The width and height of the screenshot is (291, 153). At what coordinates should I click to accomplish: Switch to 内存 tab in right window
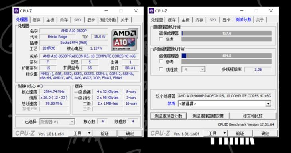coord(199,20)
